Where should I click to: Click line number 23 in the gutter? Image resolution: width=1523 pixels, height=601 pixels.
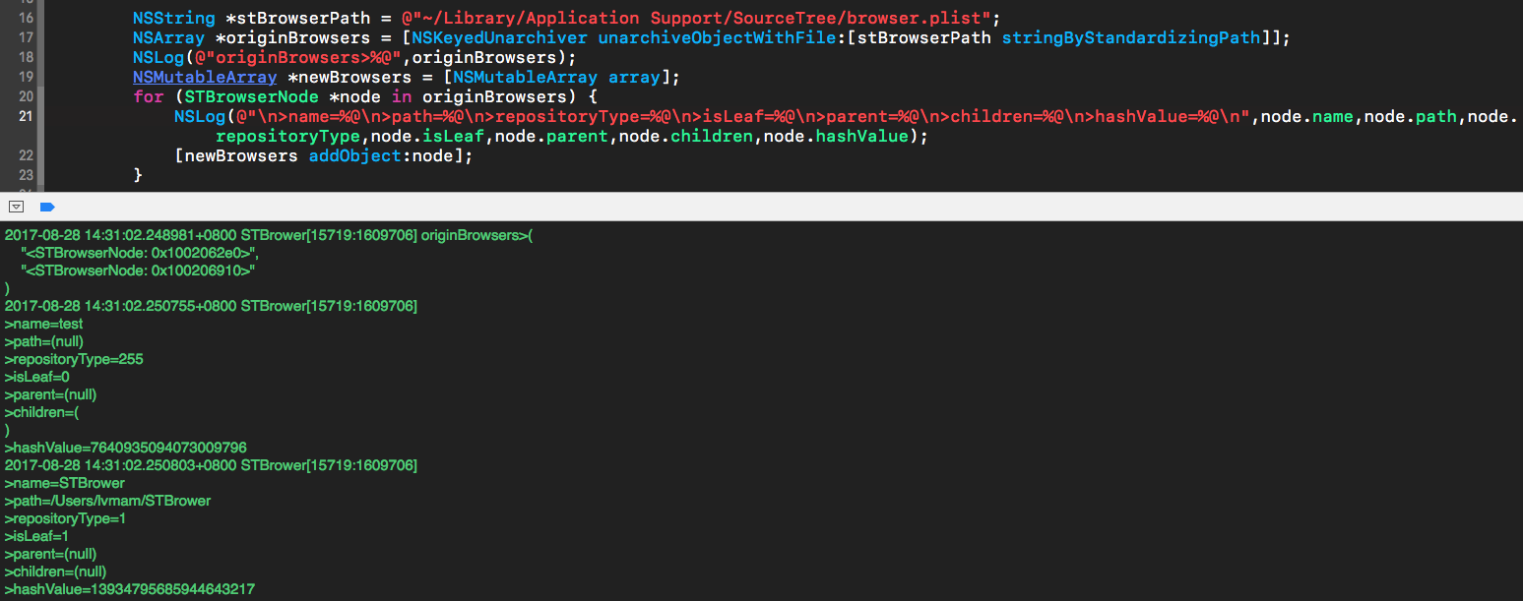pos(26,175)
